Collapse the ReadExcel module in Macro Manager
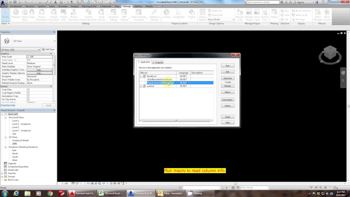 click(x=141, y=76)
